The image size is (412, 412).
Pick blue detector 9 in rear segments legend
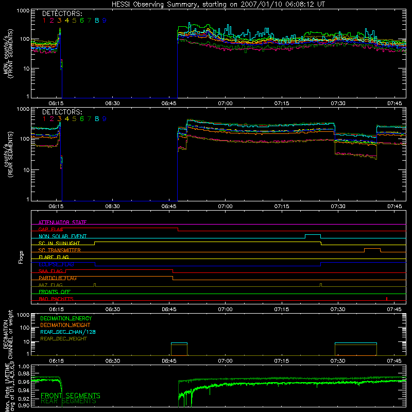pos(105,119)
